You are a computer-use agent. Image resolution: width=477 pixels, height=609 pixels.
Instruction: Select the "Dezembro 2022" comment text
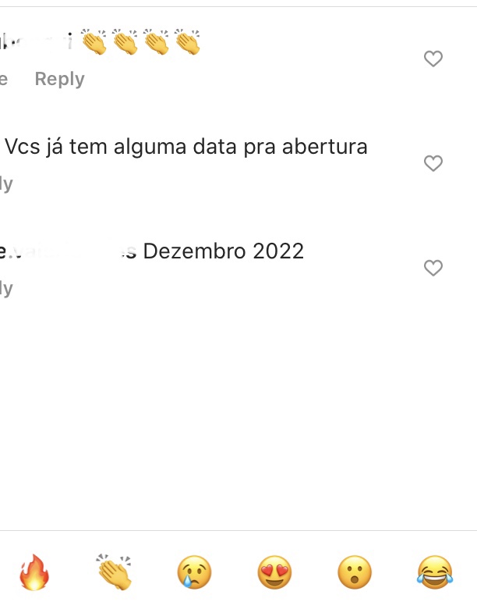click(224, 251)
